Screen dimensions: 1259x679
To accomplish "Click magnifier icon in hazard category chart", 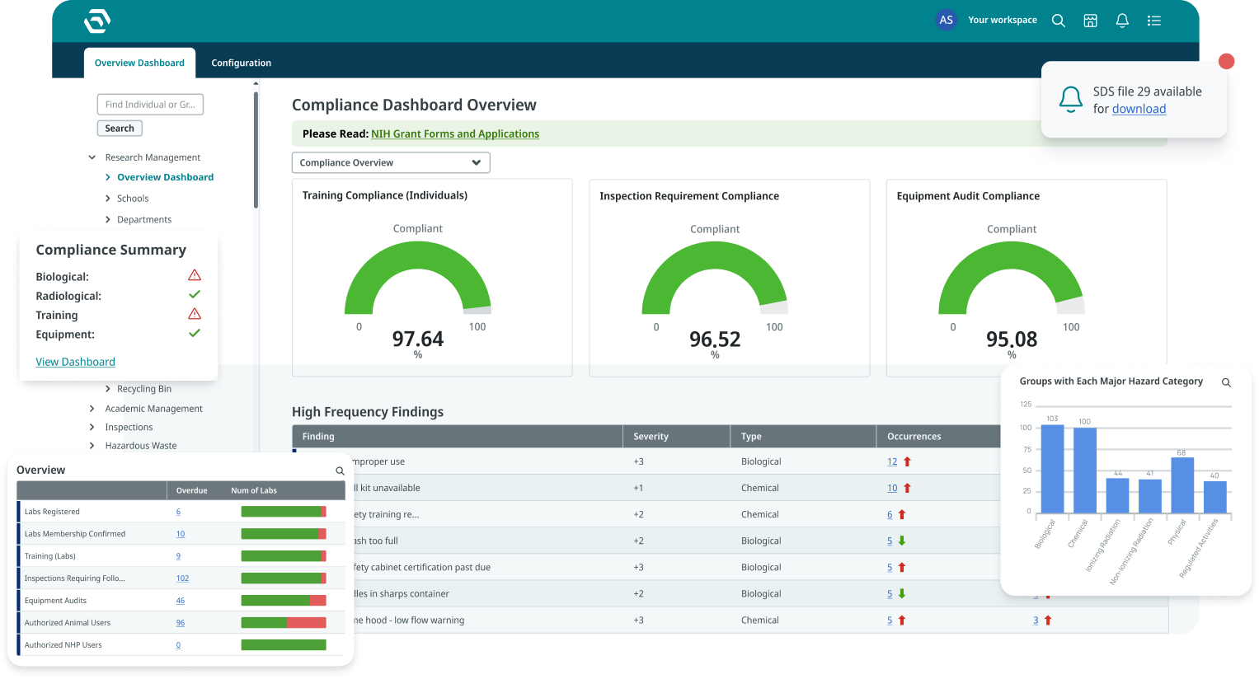I will pyautogui.click(x=1226, y=382).
